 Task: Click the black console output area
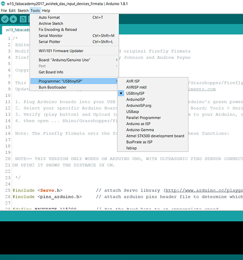pos(121,238)
